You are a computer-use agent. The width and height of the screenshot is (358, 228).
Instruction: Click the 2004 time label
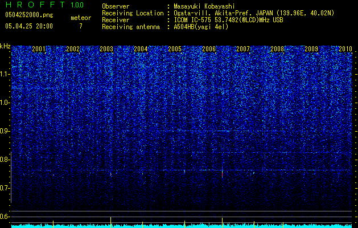(141, 48)
